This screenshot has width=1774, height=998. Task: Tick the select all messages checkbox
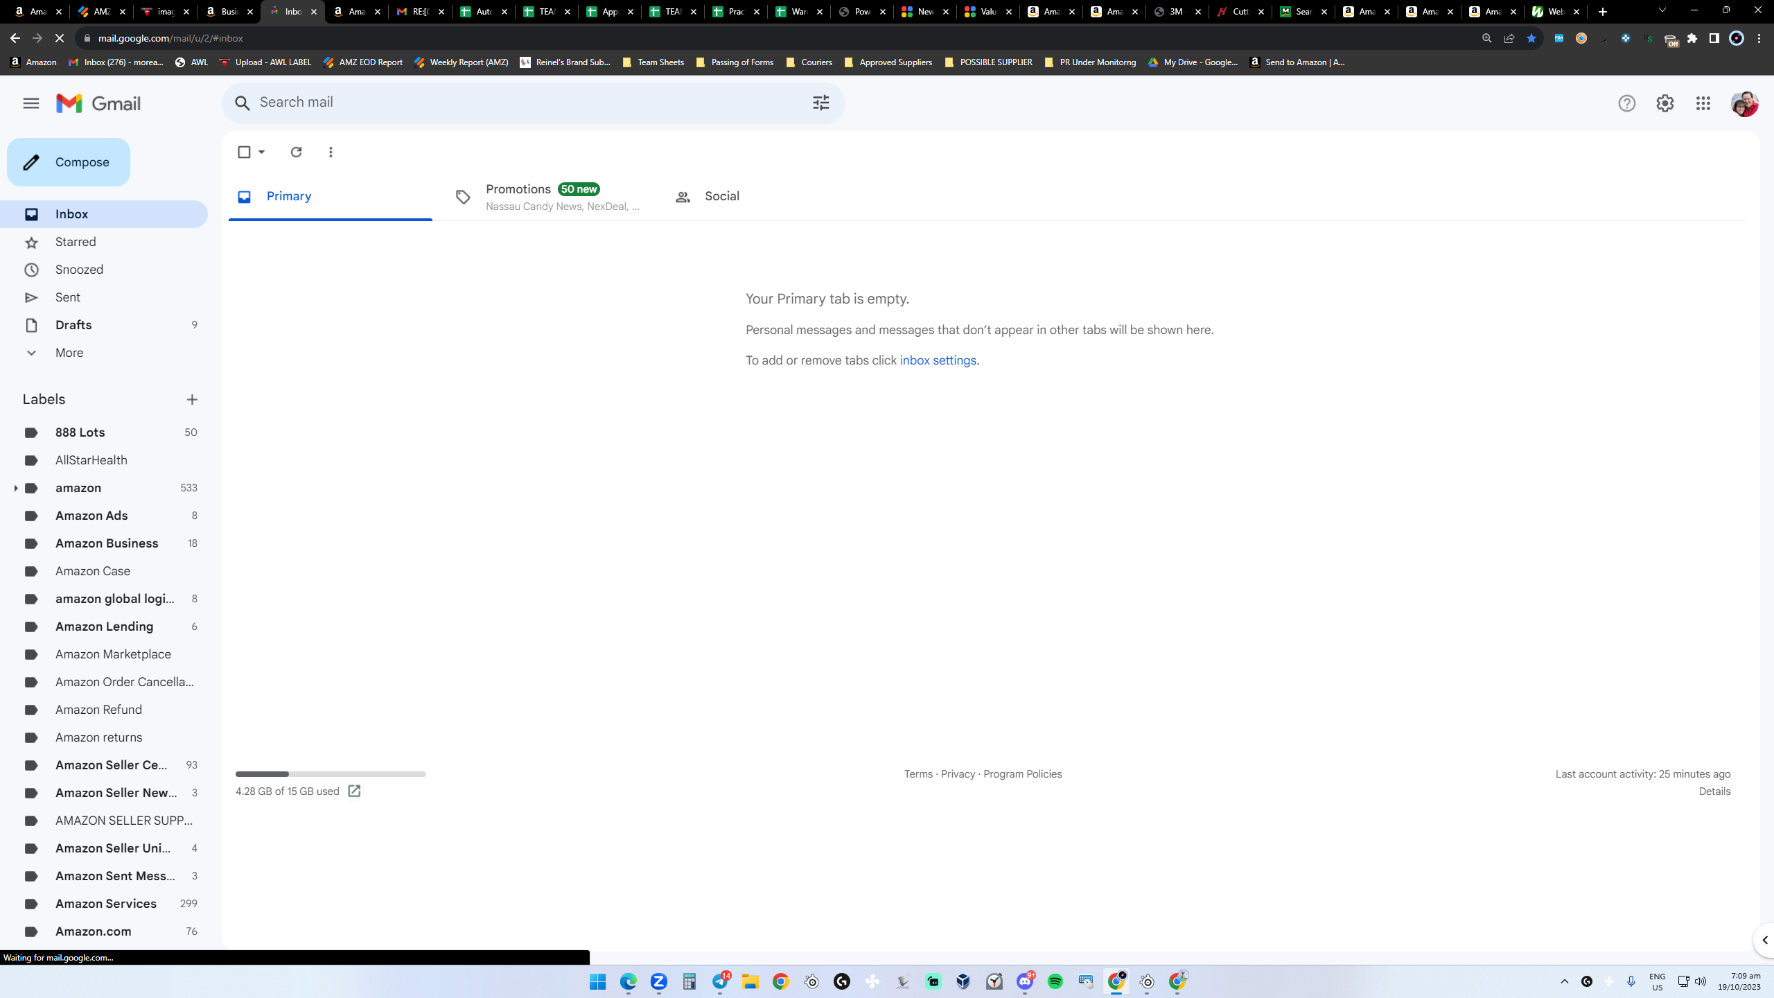click(x=244, y=152)
